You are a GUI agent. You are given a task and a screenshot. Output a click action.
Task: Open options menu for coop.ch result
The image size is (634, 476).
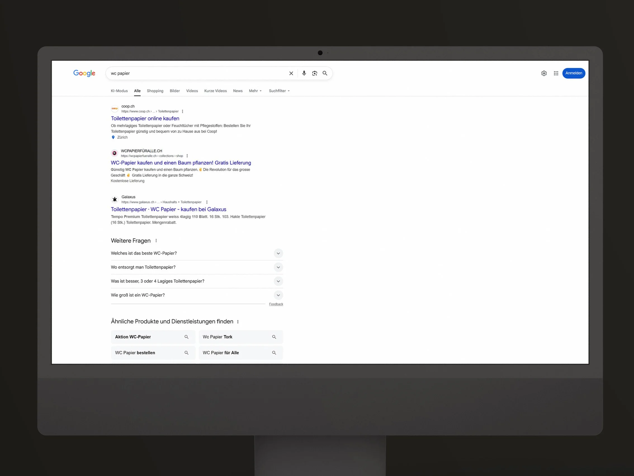[x=183, y=111]
